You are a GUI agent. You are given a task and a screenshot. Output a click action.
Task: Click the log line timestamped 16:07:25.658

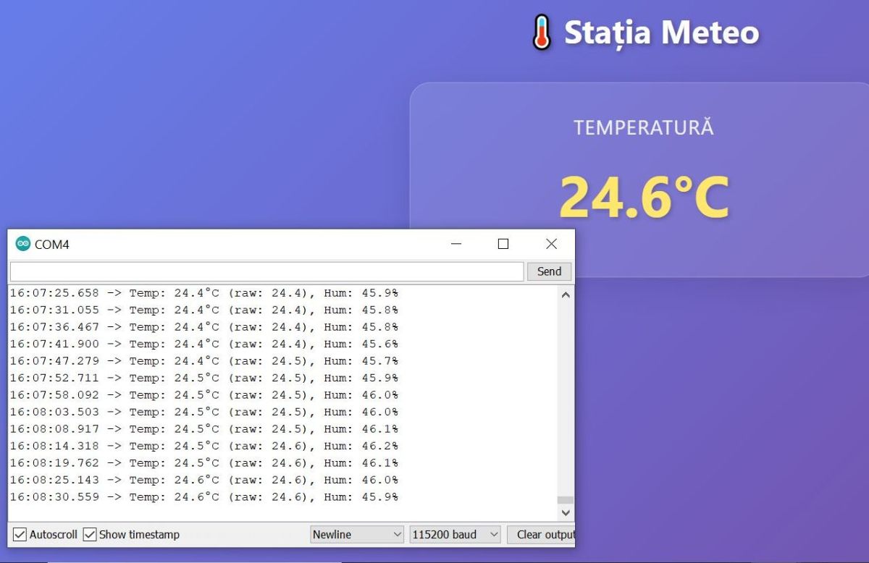point(203,293)
